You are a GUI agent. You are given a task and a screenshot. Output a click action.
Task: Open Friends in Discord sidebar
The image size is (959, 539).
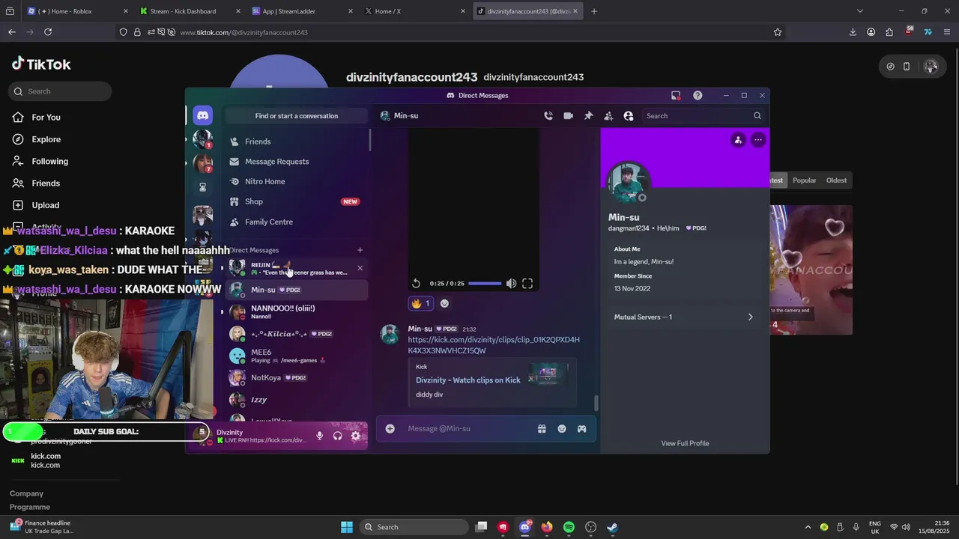tap(297, 141)
